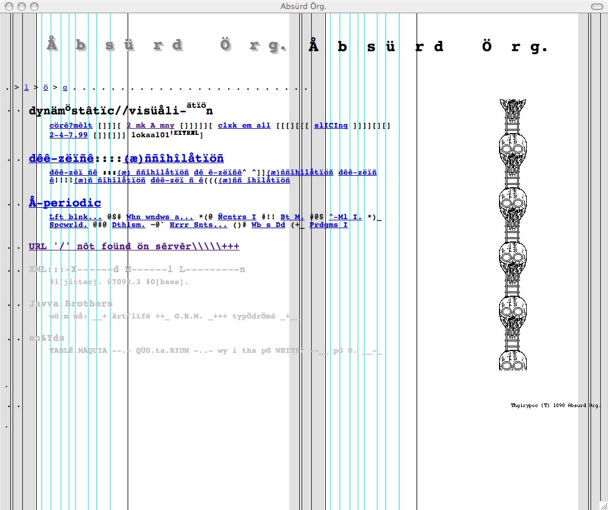Follow the cörê?mêlt link
Screen dimensions: 608x510
[x=71, y=126]
